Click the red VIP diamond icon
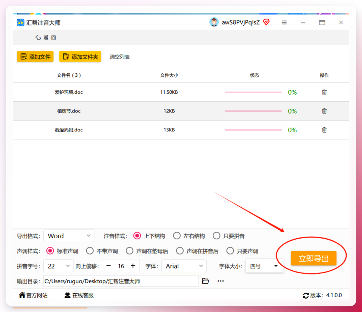Viewport: 362px width, 312px height. coord(266,22)
